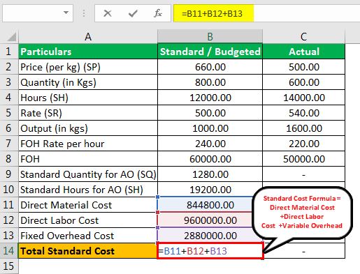Image resolution: width=360 pixels, height=274 pixels.
Task: Select the cell with value 600.00
Action: click(x=303, y=82)
